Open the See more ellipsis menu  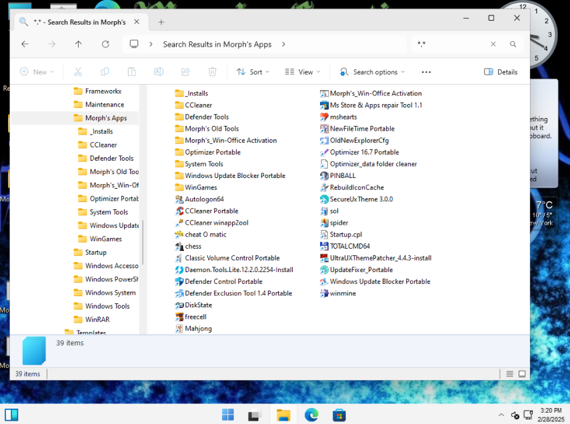point(426,72)
